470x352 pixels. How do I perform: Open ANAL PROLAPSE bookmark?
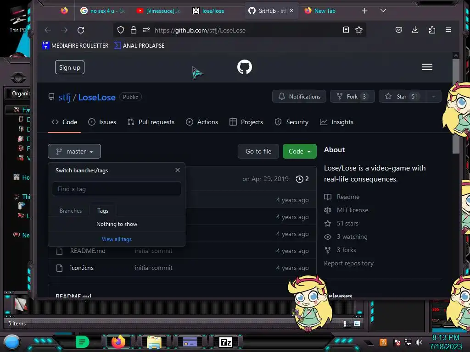pyautogui.click(x=140, y=45)
